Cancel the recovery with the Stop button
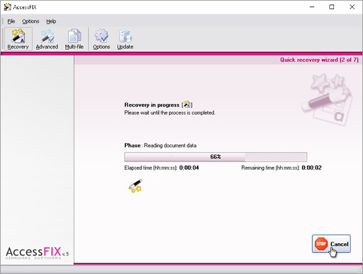The image size is (363, 274). (x=331, y=244)
